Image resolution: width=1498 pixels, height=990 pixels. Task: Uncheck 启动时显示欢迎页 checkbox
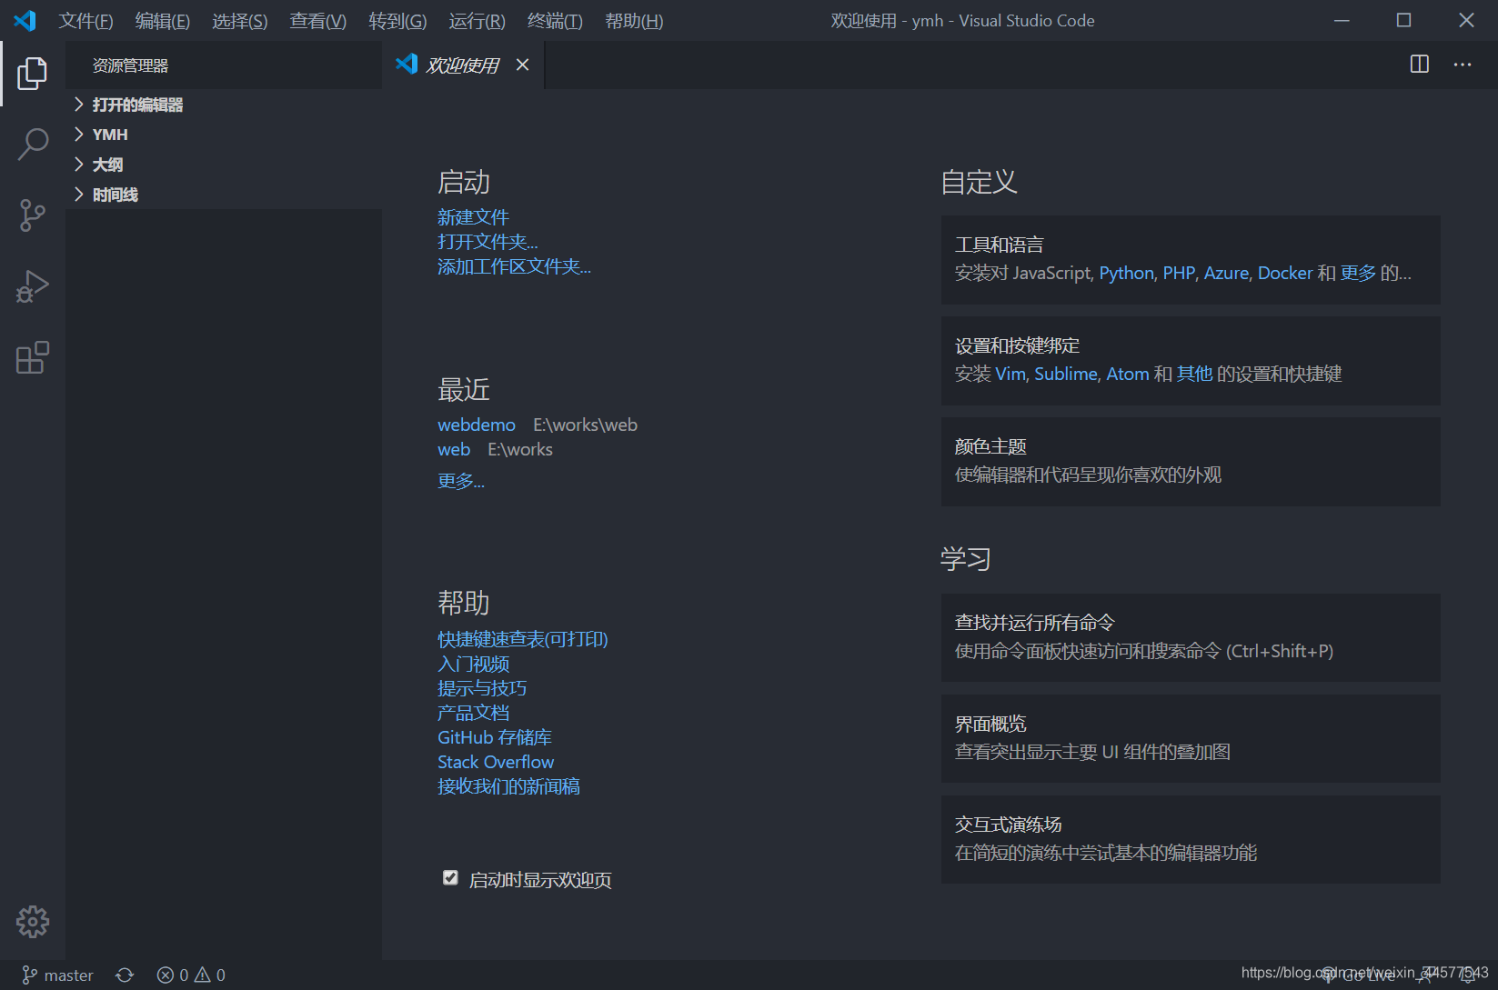(450, 877)
